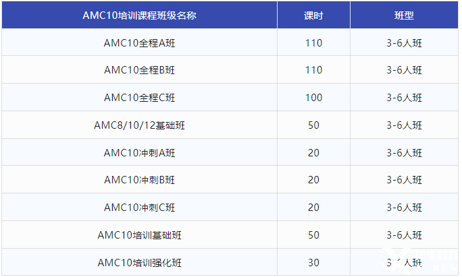
Task: Click the 3-6人班 cell in 冲刺C班 row
Action: point(404,208)
